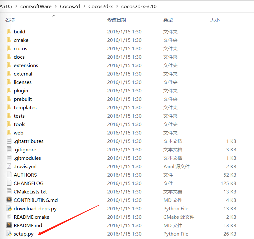Screen dimensions: 254x239
Task: Sort by the 大小 column header
Action: (x=215, y=20)
